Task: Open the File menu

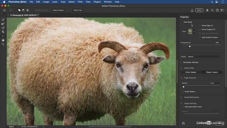Action: pyautogui.click(x=31, y=2)
